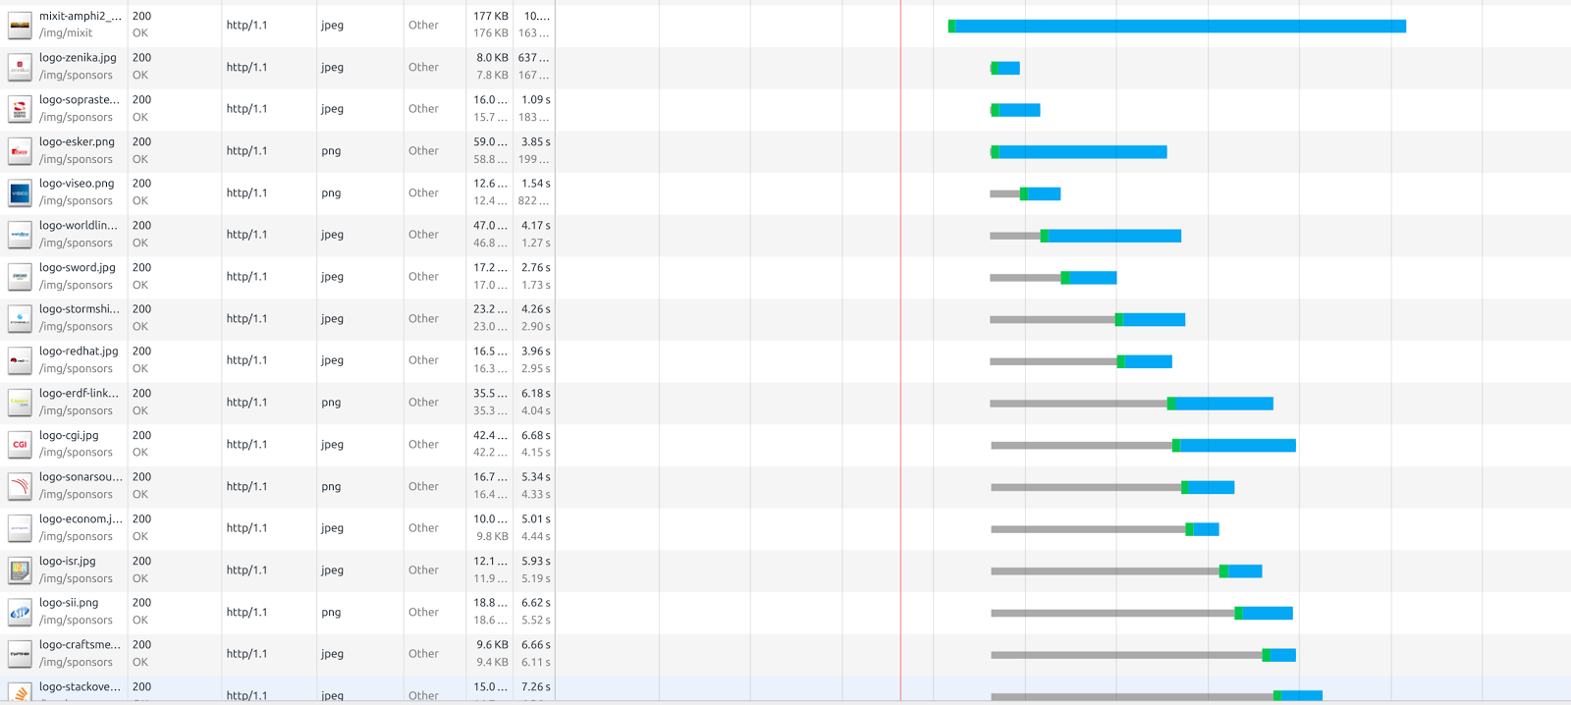
Task: Click the png type cell of logo-esker.png
Action: point(331,151)
